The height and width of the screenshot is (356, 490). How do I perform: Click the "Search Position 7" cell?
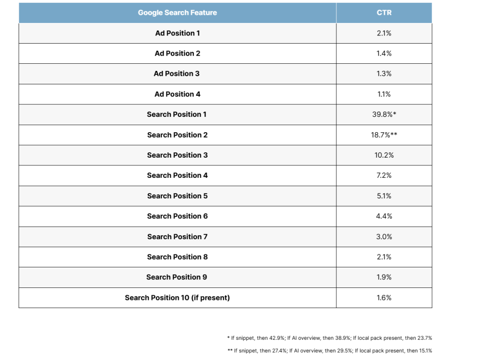pyautogui.click(x=177, y=237)
